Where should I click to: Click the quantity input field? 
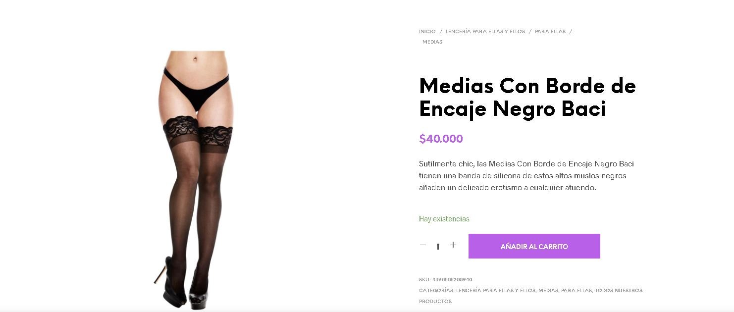[438, 246]
